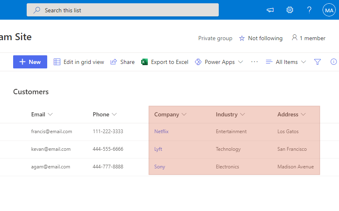
Task: Click the Company column header
Action: tap(167, 115)
